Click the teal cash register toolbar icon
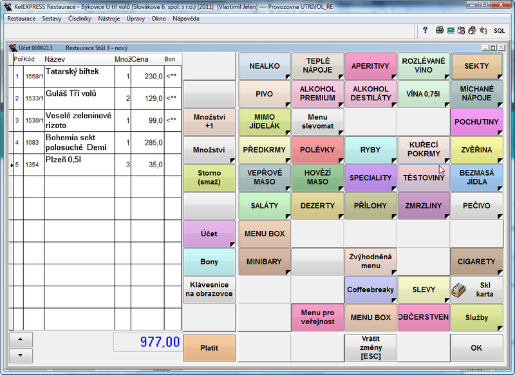 451,30
